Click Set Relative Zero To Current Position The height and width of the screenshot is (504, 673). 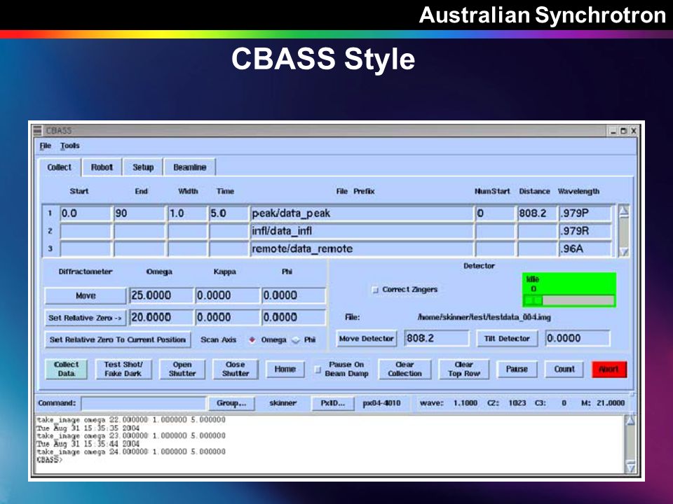coord(118,339)
